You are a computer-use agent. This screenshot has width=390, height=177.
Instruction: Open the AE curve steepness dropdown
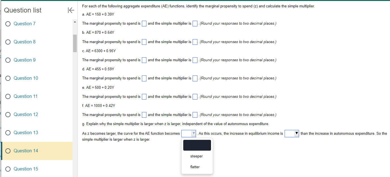click(x=188, y=133)
